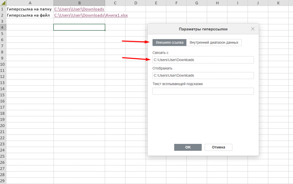Click cell 'Гиперссылка на папку'
Screen dimensions: 293x184
[29, 9]
